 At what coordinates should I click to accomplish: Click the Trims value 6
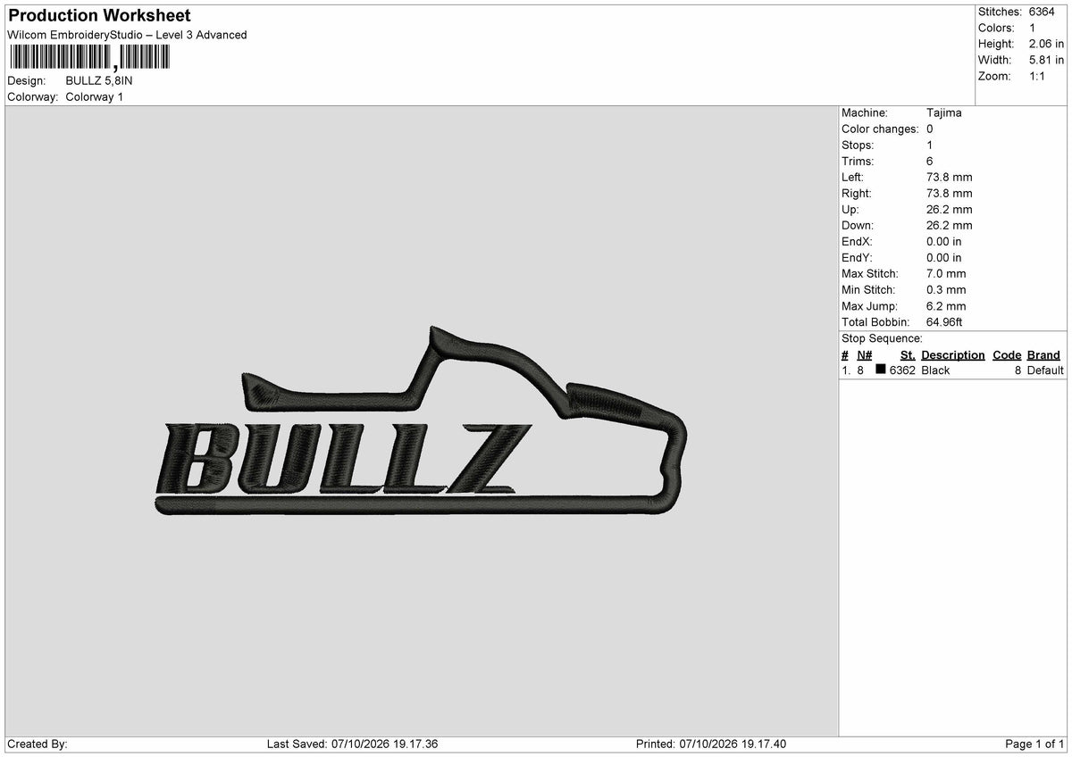(x=931, y=162)
